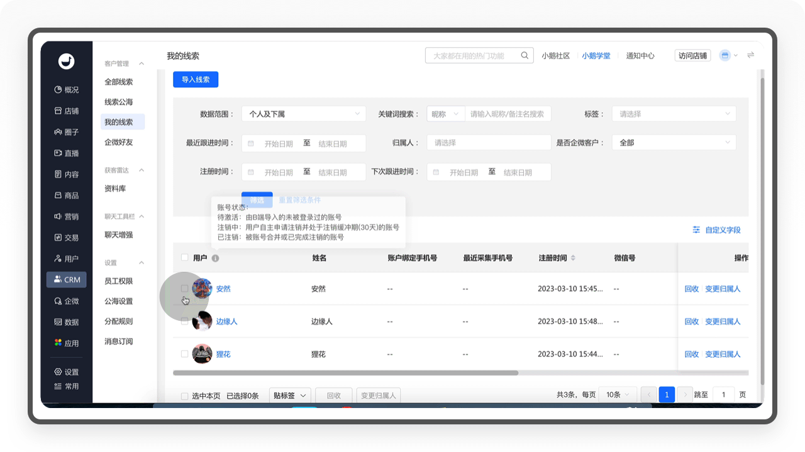
Task: Click the swan logo in sidebar
Action: point(66,62)
